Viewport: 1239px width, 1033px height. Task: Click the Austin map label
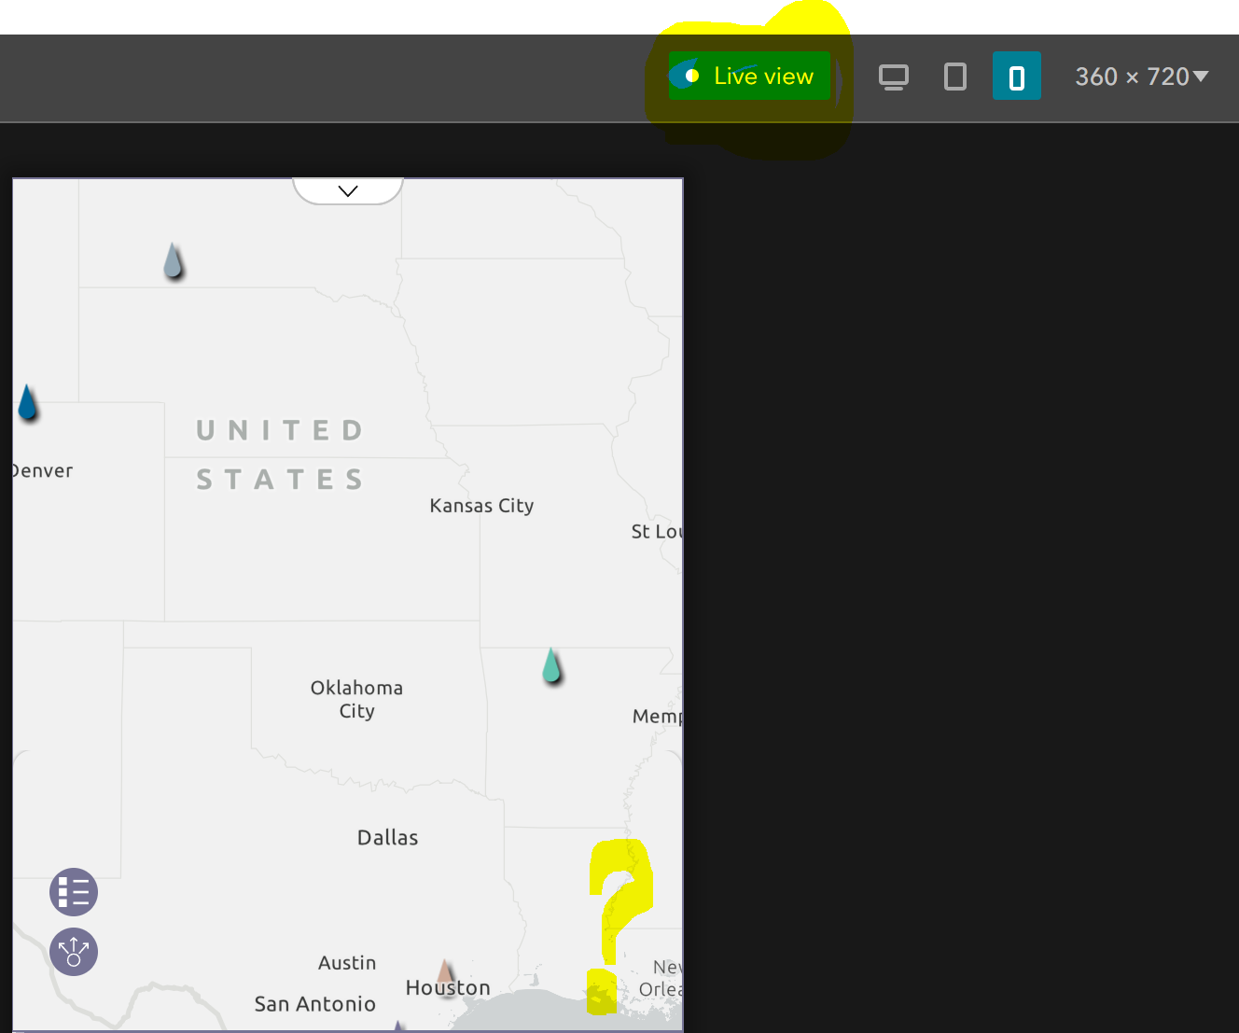pos(347,963)
